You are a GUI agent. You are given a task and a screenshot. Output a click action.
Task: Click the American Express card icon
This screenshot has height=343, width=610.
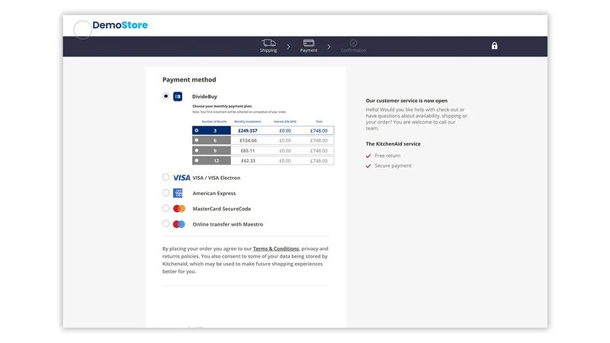[178, 193]
